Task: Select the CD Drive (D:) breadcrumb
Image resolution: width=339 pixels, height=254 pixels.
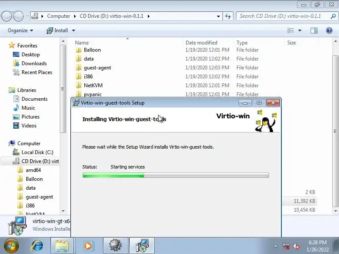Action: [x=111, y=16]
